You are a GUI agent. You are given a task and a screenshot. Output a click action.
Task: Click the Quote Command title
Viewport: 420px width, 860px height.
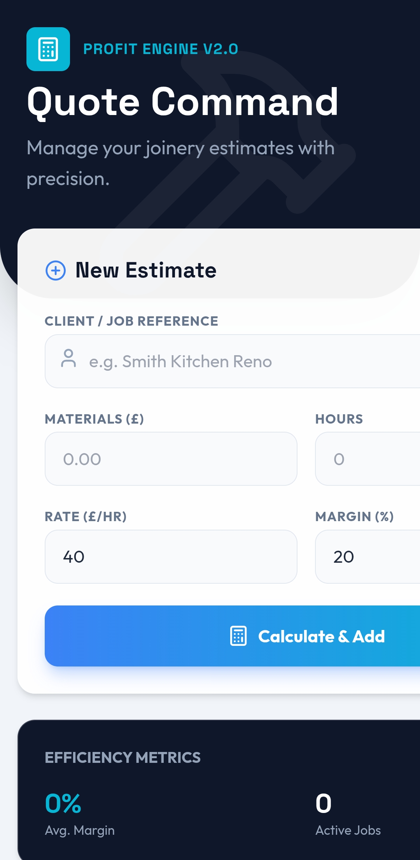click(x=183, y=102)
